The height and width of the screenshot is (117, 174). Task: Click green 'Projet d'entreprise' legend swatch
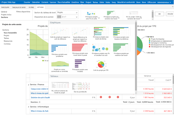(x=149, y=39)
